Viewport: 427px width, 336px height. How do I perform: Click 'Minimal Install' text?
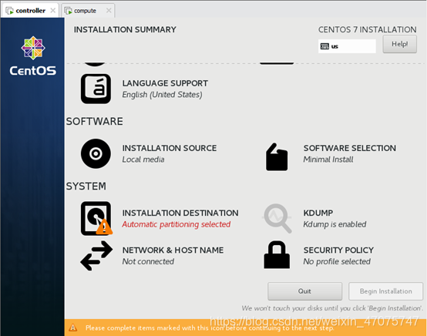click(328, 160)
